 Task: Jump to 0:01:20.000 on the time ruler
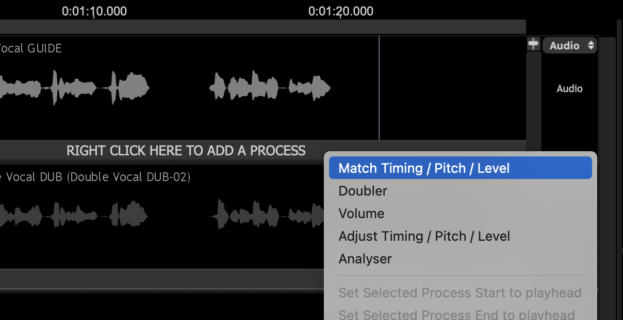point(340,11)
